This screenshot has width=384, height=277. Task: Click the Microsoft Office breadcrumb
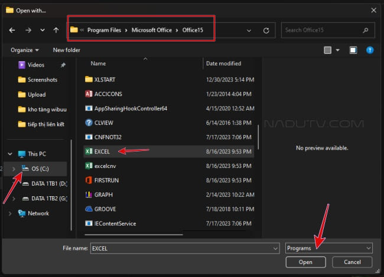pyautogui.click(x=152, y=30)
